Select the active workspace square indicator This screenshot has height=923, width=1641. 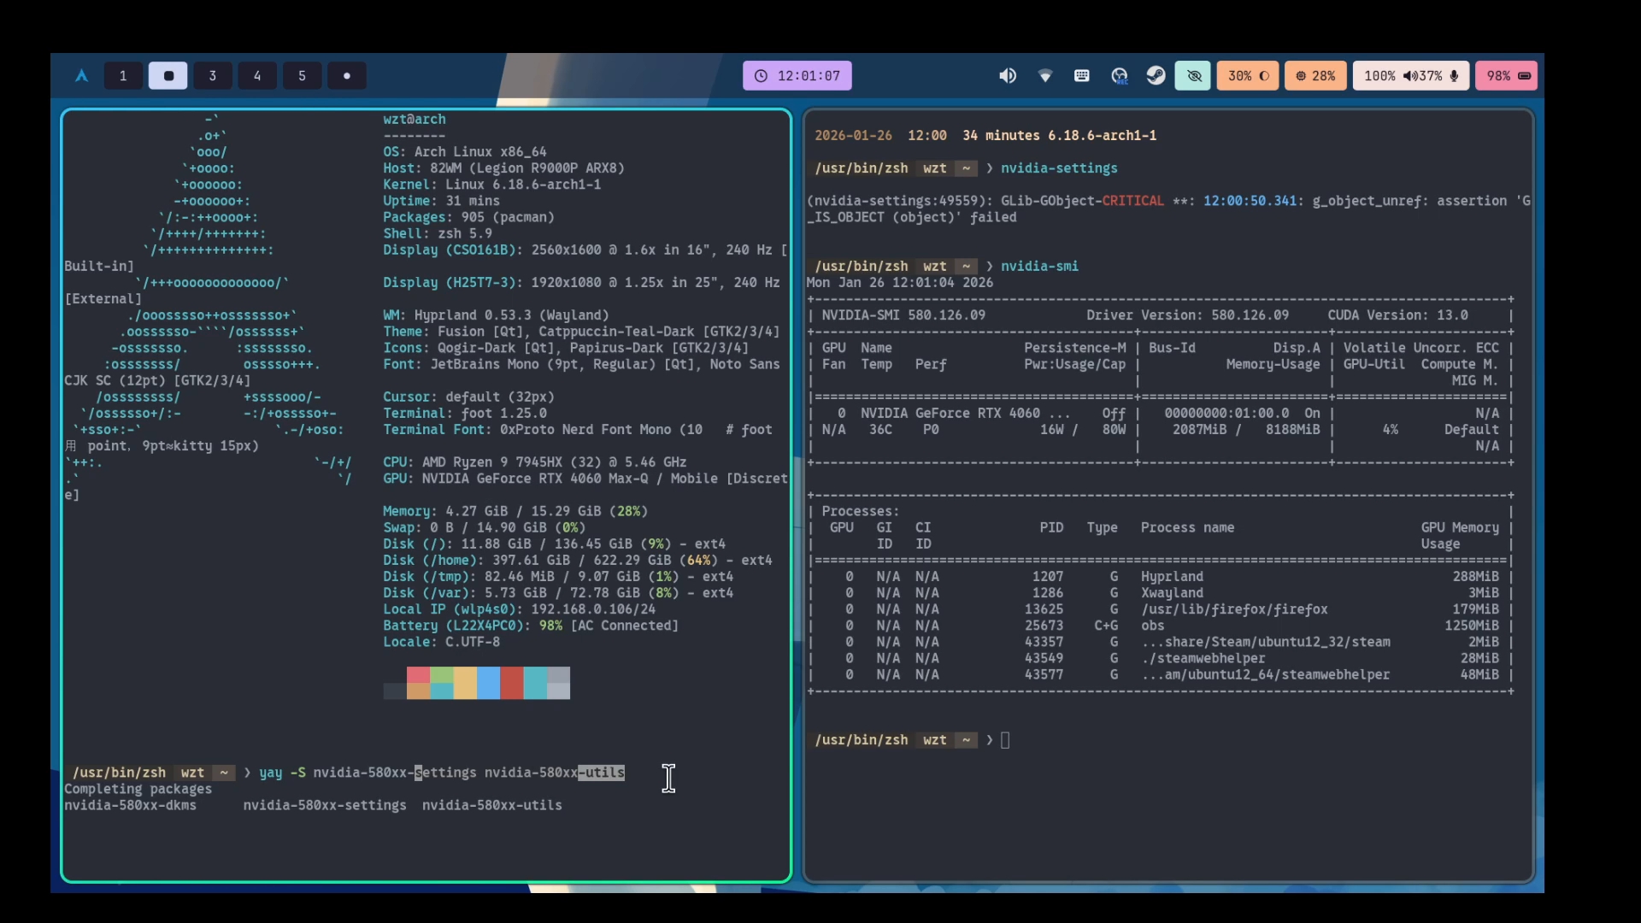tap(168, 76)
